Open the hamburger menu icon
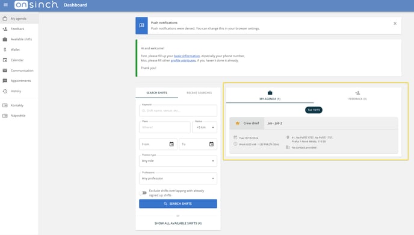Image resolution: width=414 pixels, height=235 pixels. [x=5, y=5]
